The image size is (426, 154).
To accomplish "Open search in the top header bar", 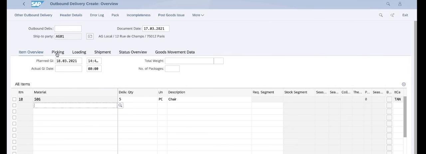I will pyautogui.click(x=388, y=4).
